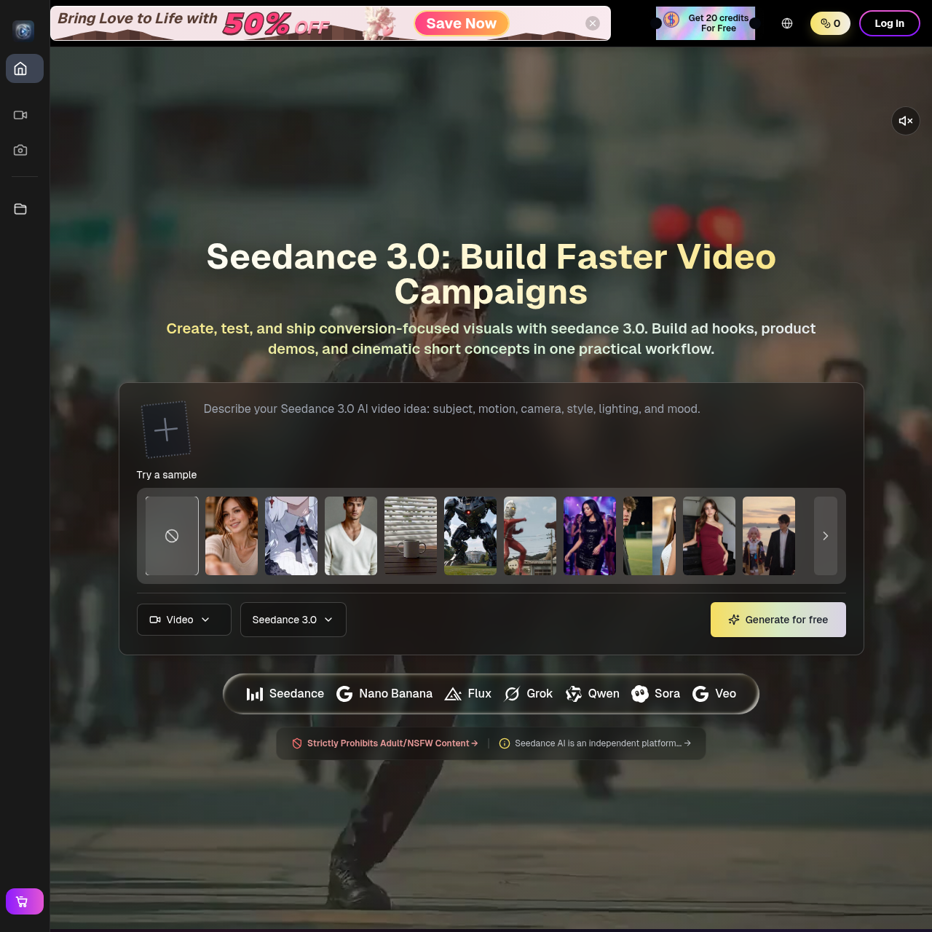
Task: Click Generate for free
Action: click(x=778, y=620)
